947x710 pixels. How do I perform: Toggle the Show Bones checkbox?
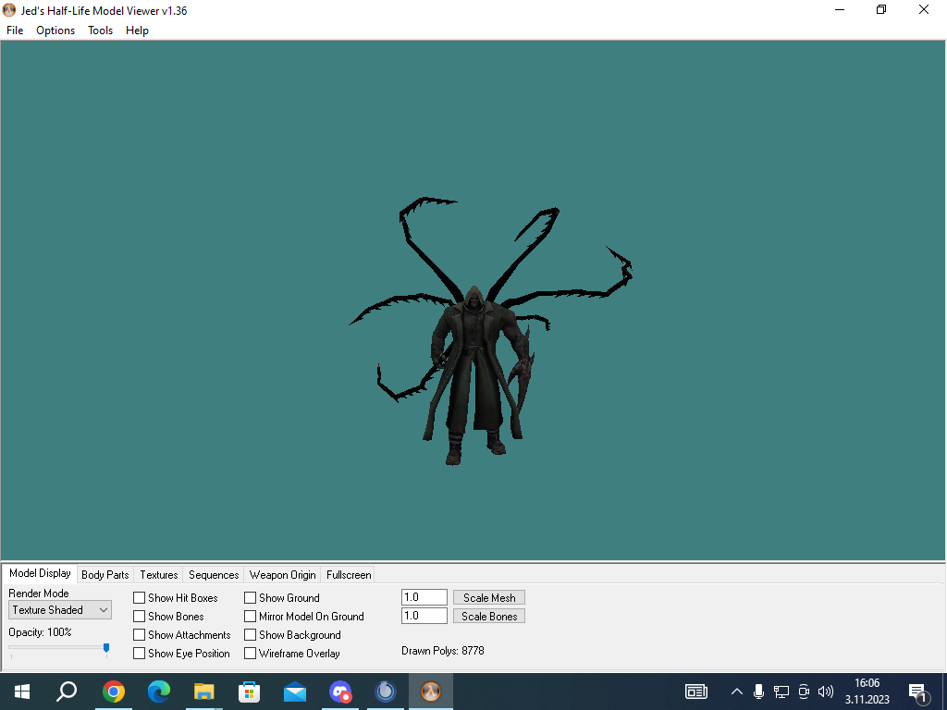click(x=139, y=617)
